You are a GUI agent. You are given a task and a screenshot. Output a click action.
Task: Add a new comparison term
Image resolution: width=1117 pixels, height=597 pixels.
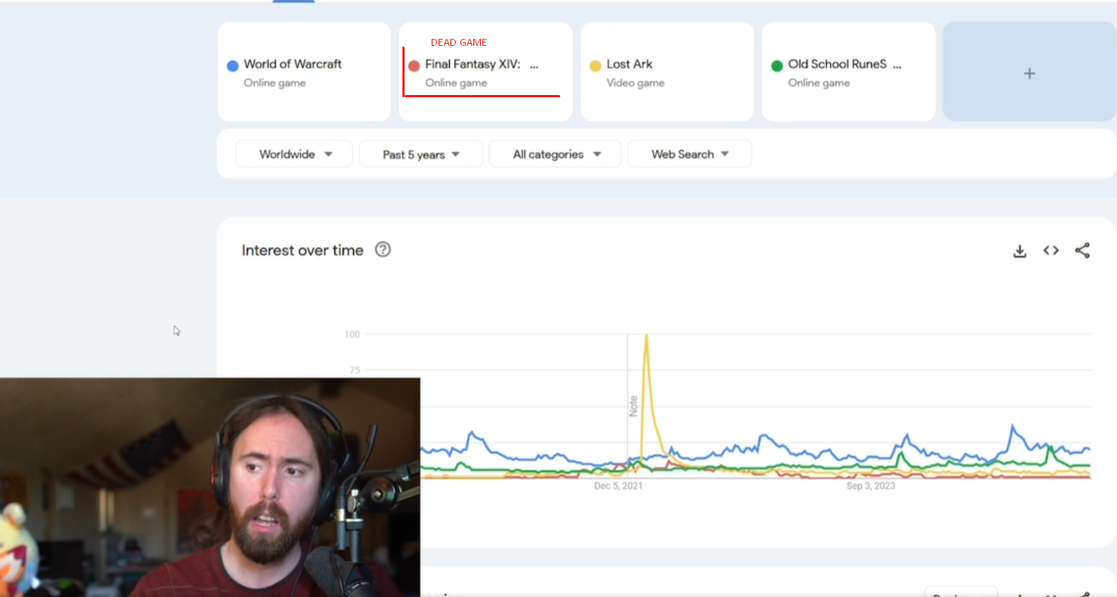pos(1029,72)
